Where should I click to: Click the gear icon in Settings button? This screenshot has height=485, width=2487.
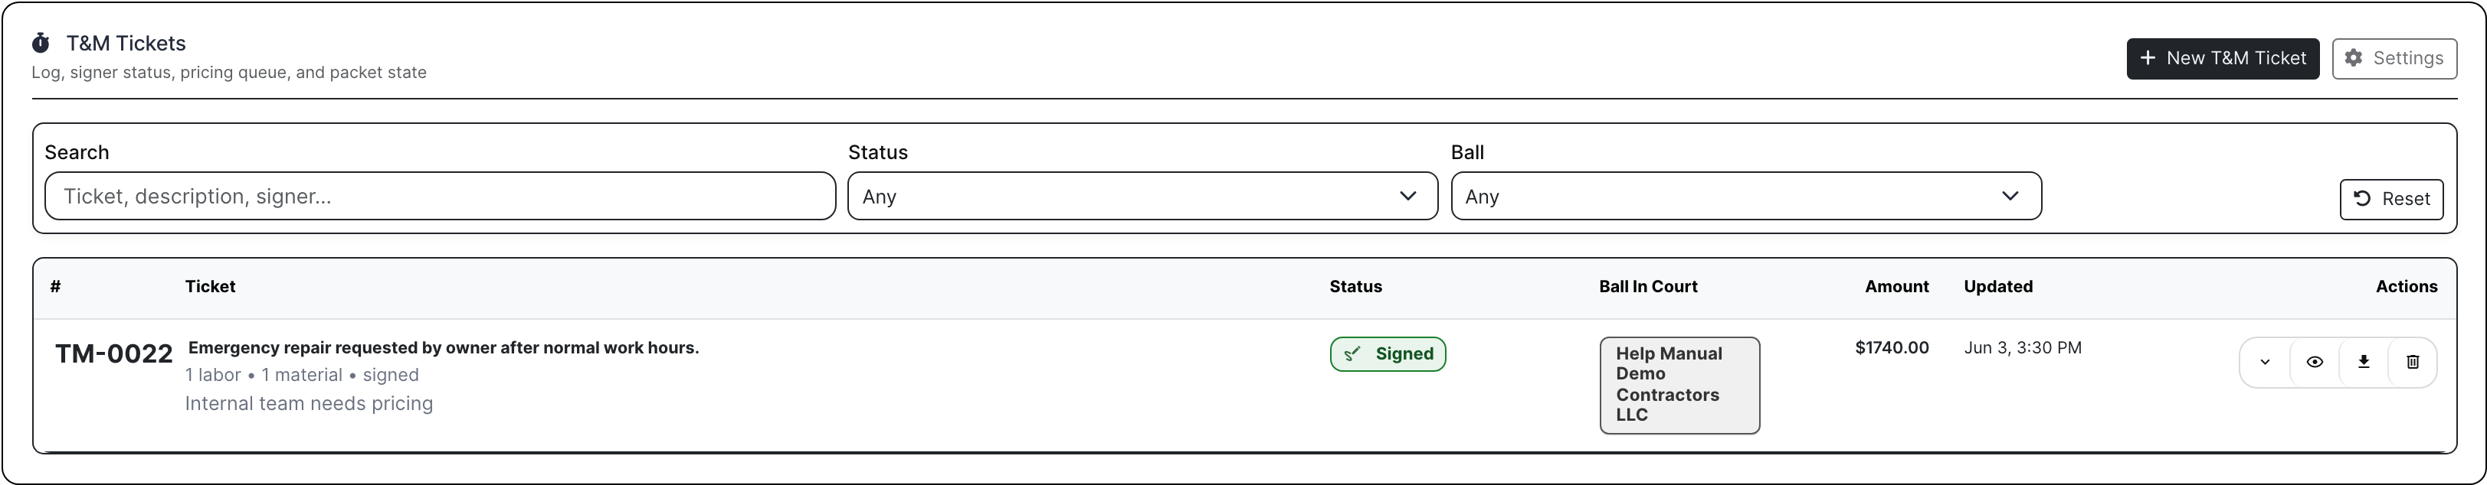[2354, 58]
